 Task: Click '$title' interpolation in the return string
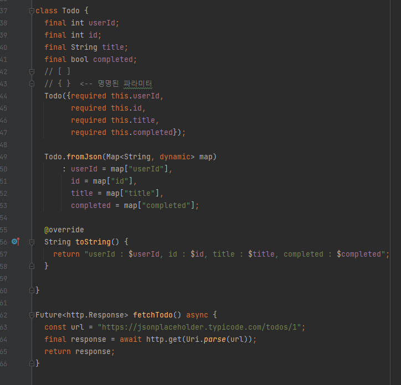(x=261, y=254)
